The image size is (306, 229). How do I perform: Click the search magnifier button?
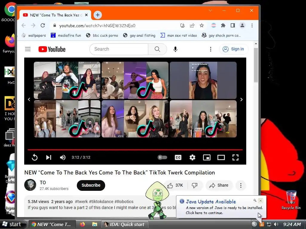(157, 49)
